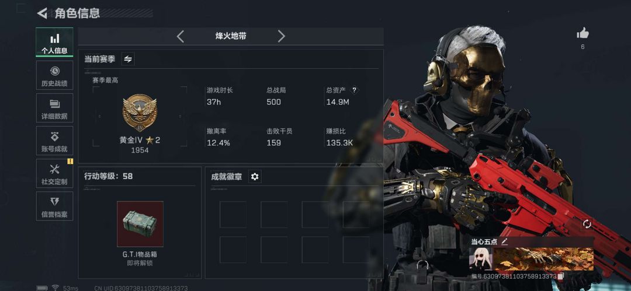Open the 历史战绩 tab
Viewport: 631px width, 291px height.
point(54,75)
